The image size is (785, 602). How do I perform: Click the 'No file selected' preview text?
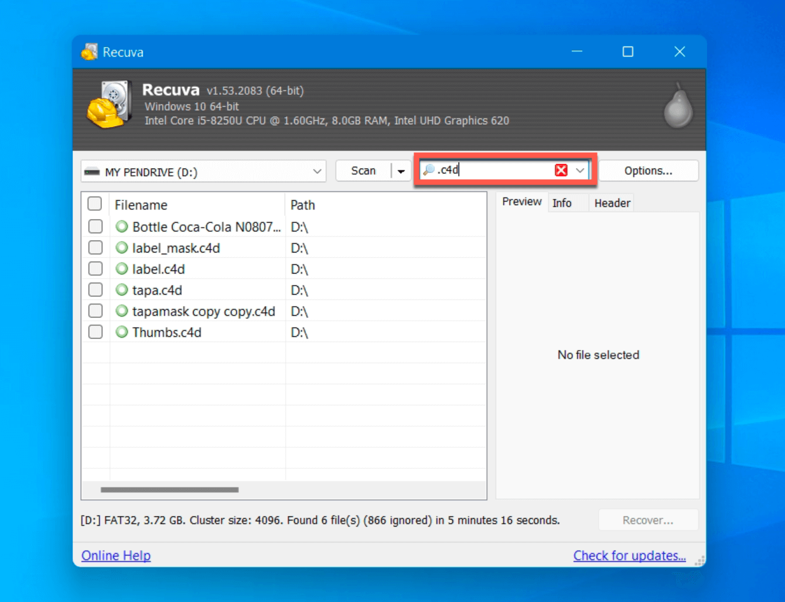(x=598, y=355)
